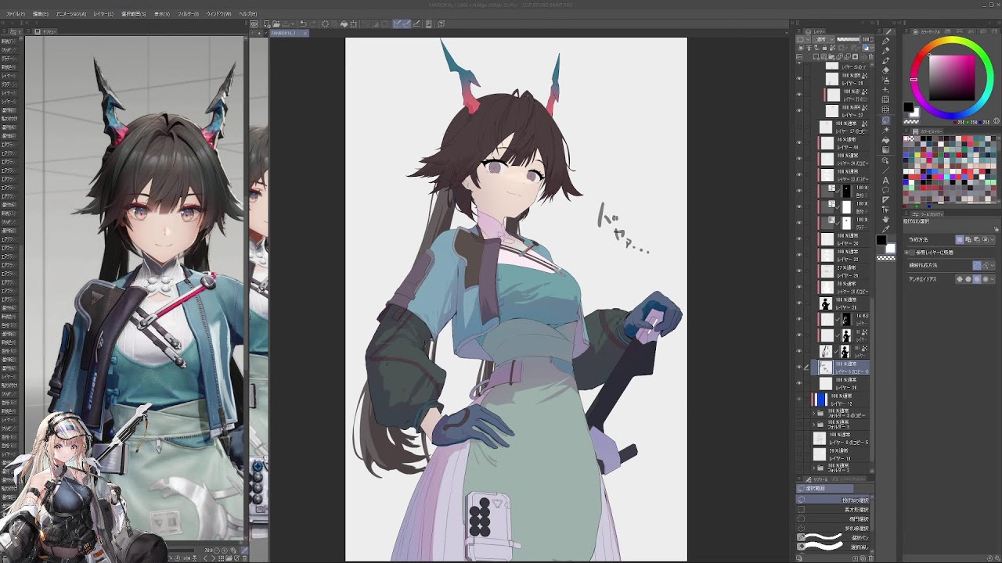Open the アンチエイリアス dropdown arrow
Image resolution: width=1002 pixels, height=563 pixels.
click(x=993, y=279)
